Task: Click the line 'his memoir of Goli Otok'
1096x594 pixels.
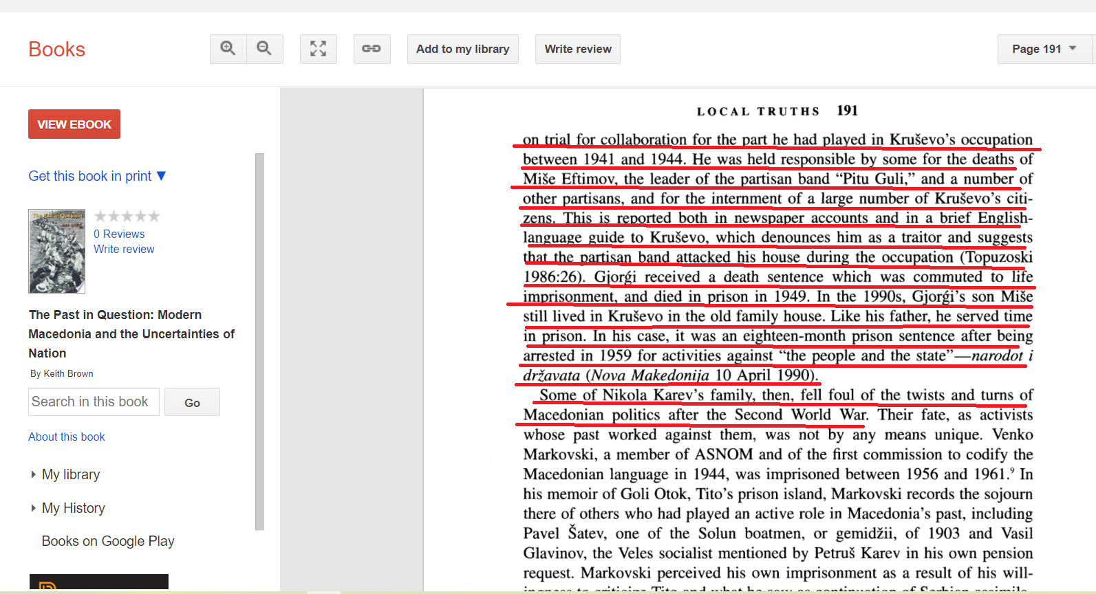Action: (778, 494)
